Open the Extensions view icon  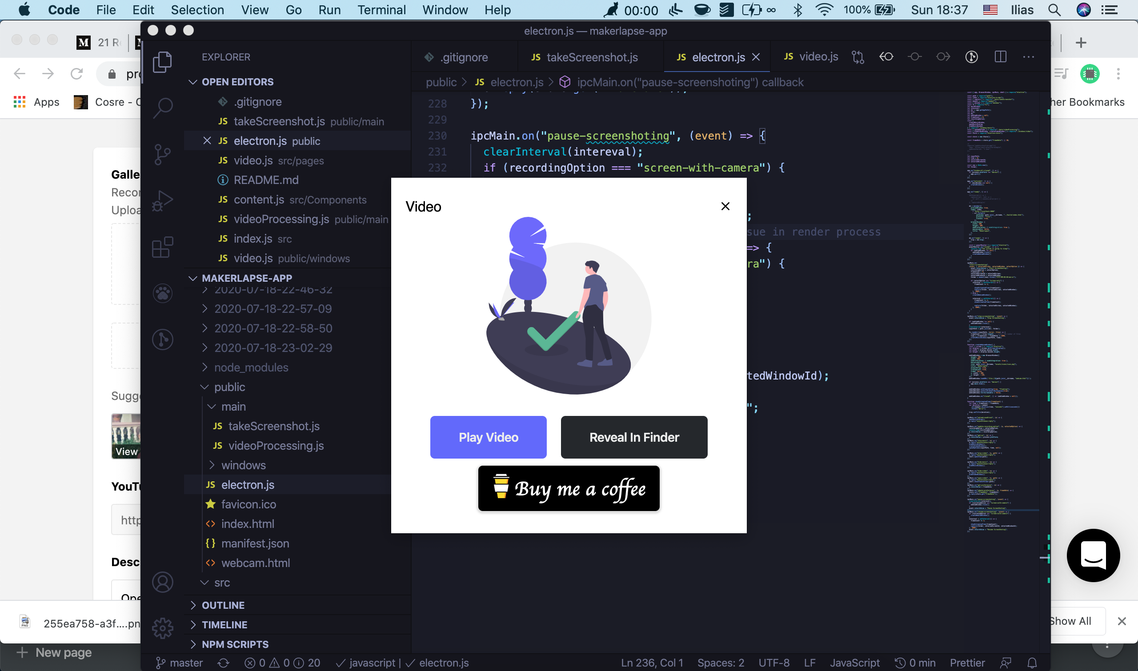[162, 248]
